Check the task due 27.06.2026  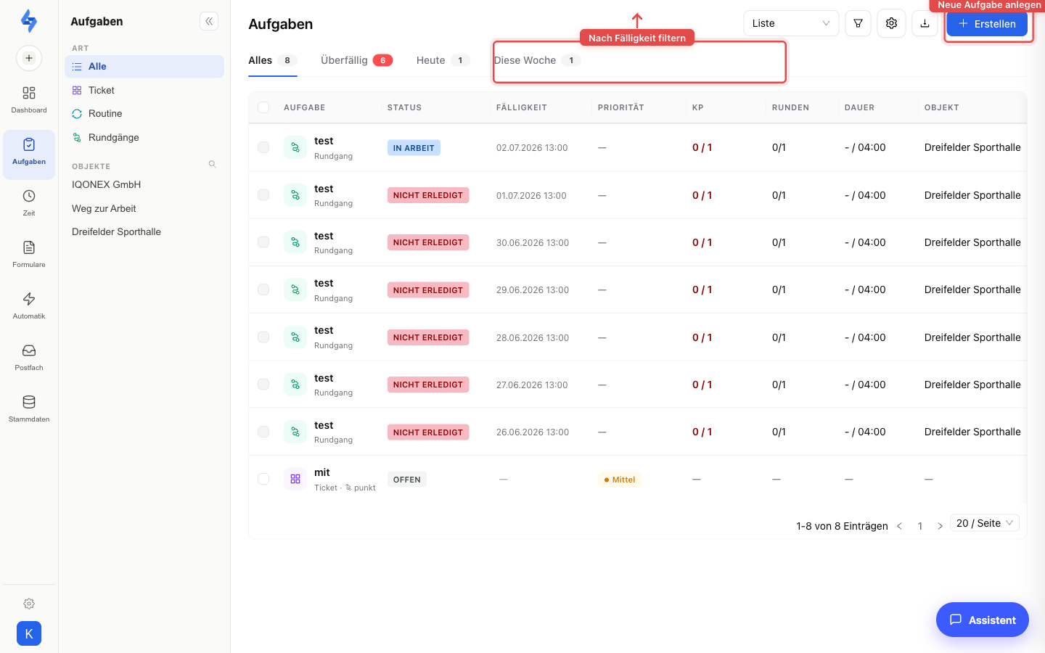263,385
